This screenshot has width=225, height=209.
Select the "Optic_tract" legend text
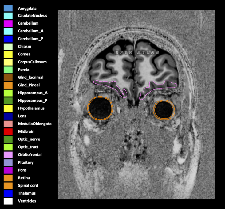28,147
